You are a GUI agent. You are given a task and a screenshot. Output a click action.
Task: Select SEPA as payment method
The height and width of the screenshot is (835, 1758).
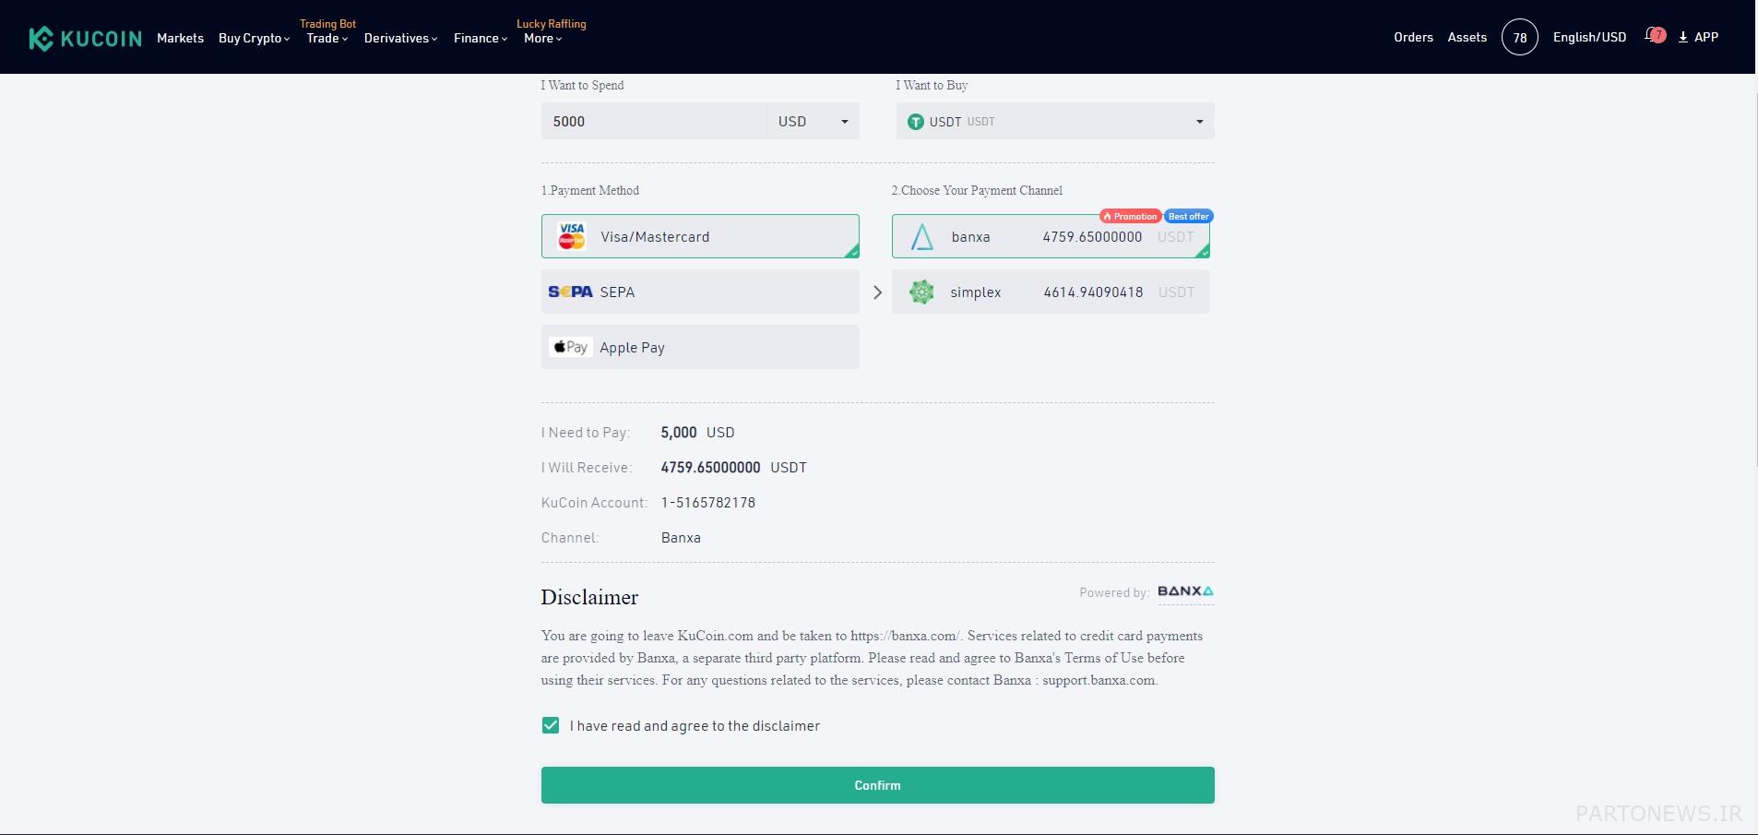point(699,292)
